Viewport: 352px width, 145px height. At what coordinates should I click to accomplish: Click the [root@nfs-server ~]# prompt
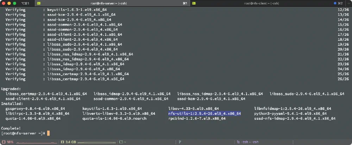(23, 133)
